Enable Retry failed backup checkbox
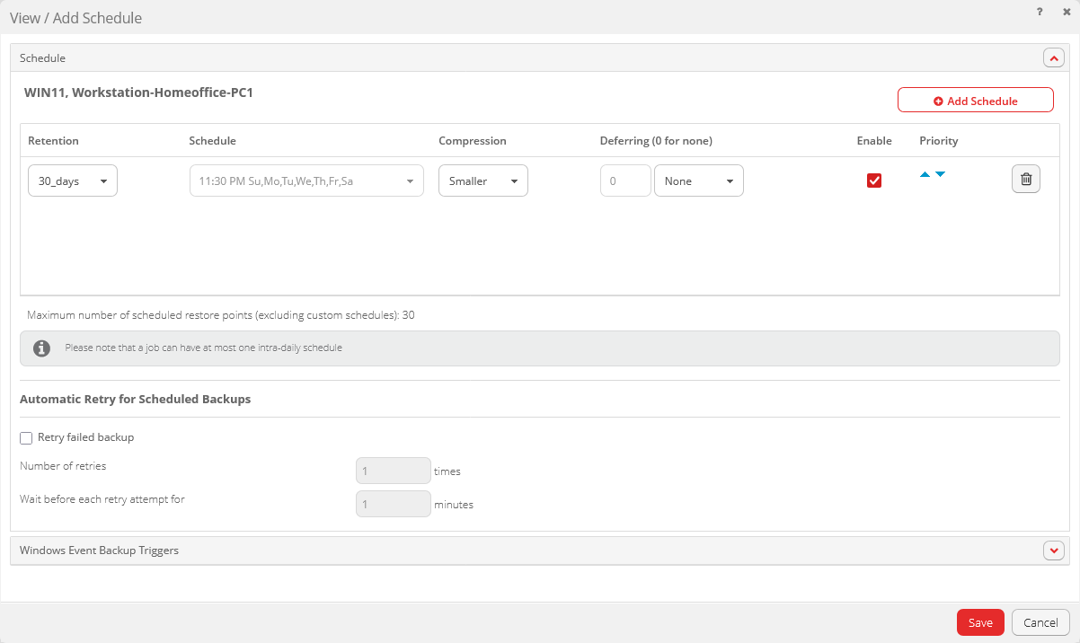 26,438
